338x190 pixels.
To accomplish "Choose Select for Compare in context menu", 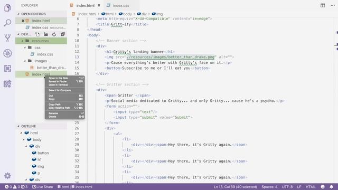I will 64,90.
